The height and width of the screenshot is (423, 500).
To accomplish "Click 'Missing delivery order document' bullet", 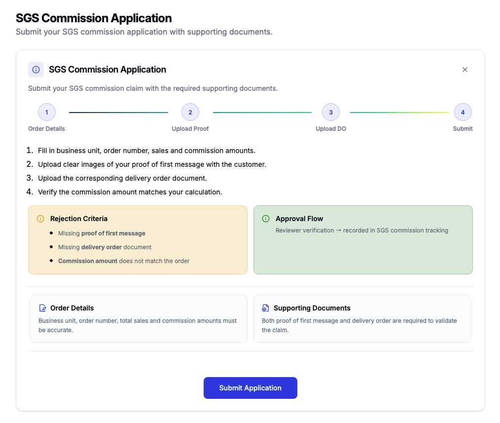I will click(x=105, y=247).
